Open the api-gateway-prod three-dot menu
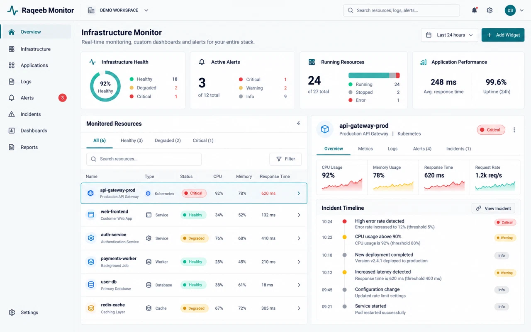 pyautogui.click(x=514, y=130)
